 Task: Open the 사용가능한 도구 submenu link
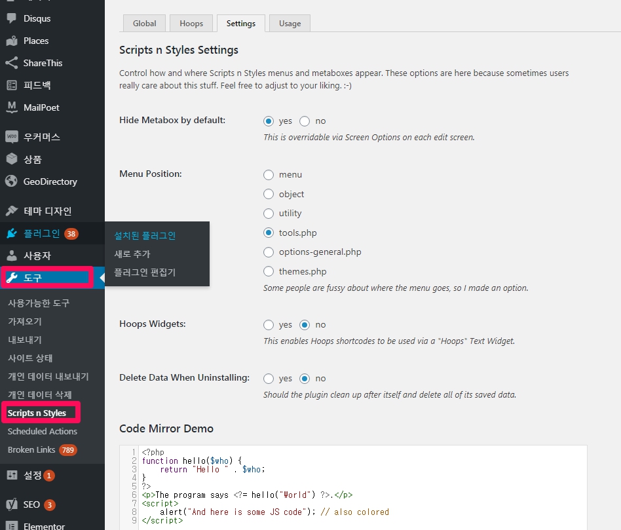(39, 303)
